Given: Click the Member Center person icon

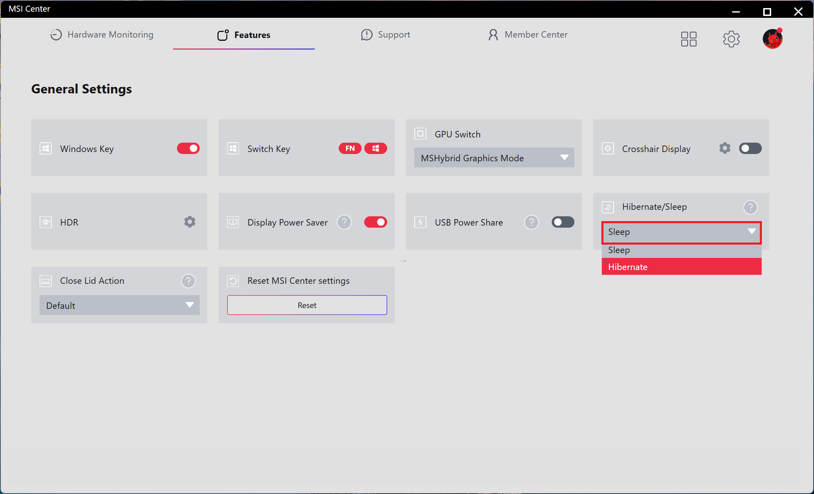Looking at the screenshot, I should [493, 35].
